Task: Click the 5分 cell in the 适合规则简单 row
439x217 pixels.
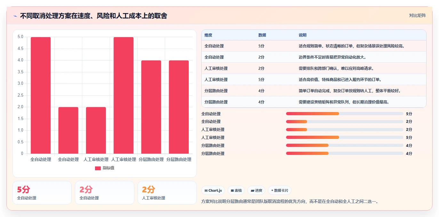Action: [261, 46]
